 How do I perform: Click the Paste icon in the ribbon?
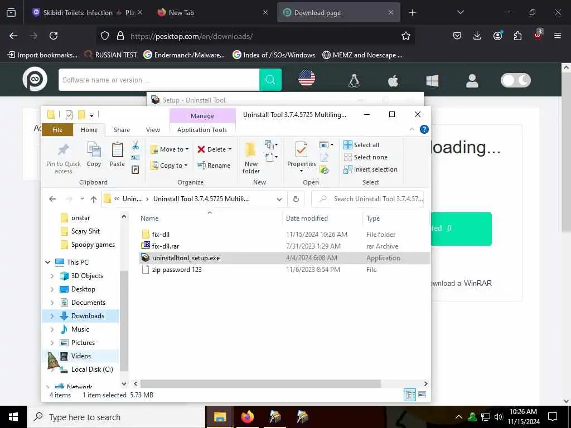(x=117, y=149)
